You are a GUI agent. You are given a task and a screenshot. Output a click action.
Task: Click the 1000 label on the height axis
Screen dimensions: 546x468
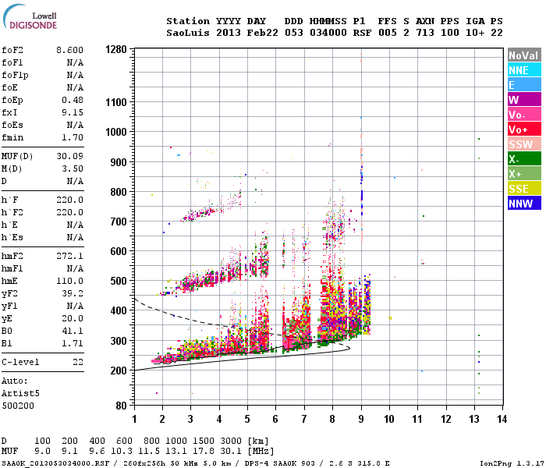point(116,132)
